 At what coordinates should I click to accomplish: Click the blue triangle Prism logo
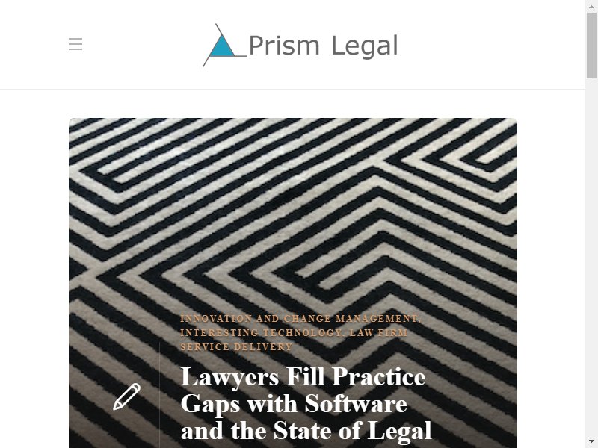222,46
